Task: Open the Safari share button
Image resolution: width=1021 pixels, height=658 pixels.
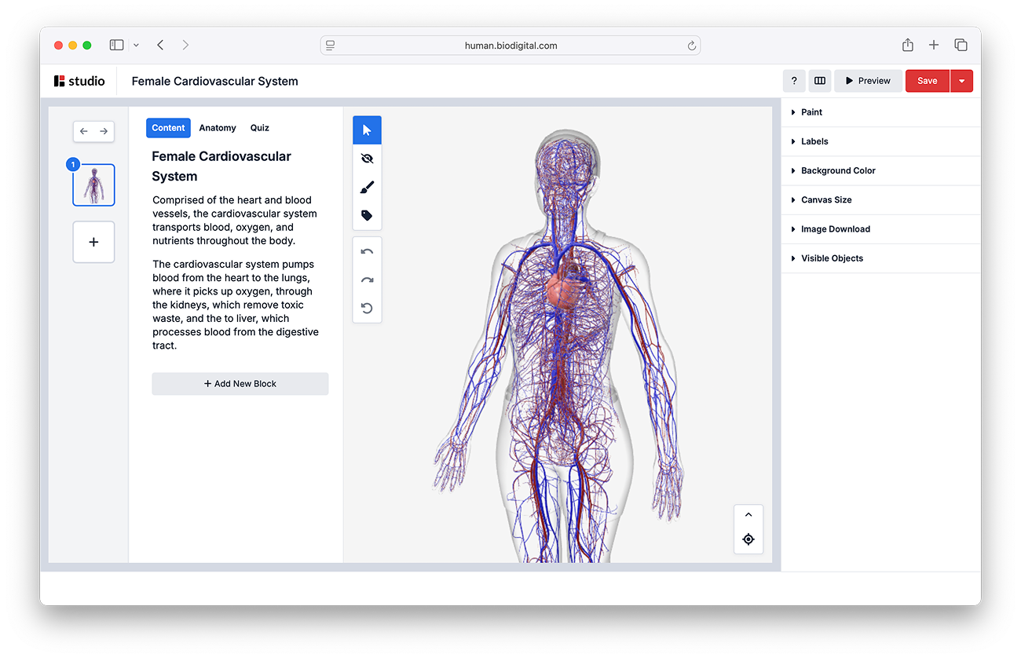Action: (x=908, y=46)
